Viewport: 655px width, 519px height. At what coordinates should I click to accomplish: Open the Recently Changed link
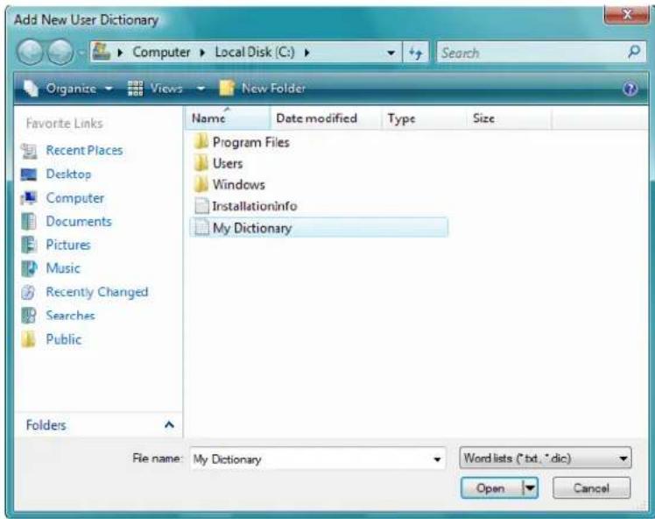coord(97,292)
